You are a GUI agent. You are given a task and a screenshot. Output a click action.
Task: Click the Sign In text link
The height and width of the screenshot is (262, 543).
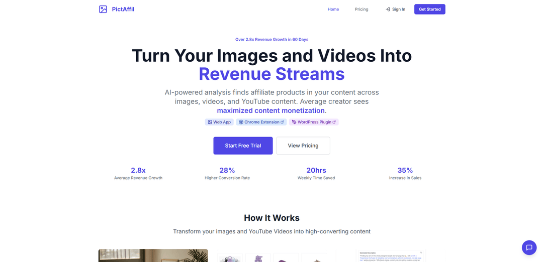coord(399,9)
